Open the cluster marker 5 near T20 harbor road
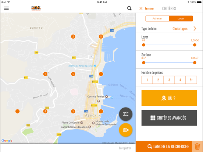Screen dimensions: 203x152 (101, 37)
